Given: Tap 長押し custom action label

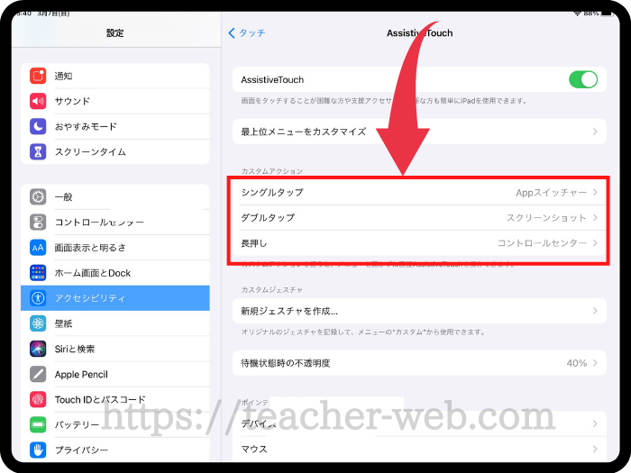Looking at the screenshot, I should coord(254,243).
